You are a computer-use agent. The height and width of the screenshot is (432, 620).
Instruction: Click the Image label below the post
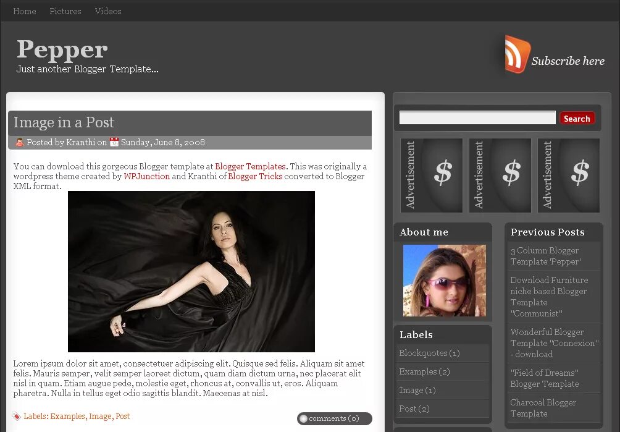[100, 416]
